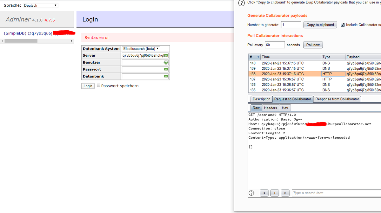Click the help icon beside the search bar
Screen dimensions: 381x213
coord(252,193)
